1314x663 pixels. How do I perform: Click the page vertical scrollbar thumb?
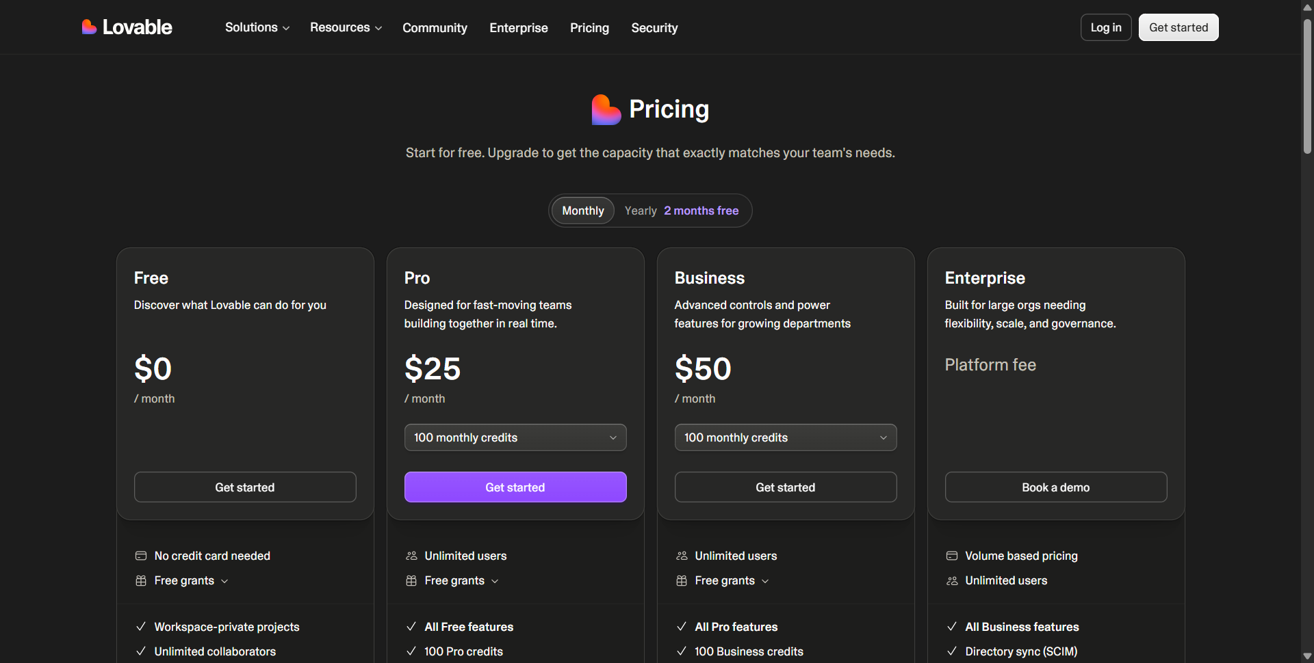pos(1307,85)
